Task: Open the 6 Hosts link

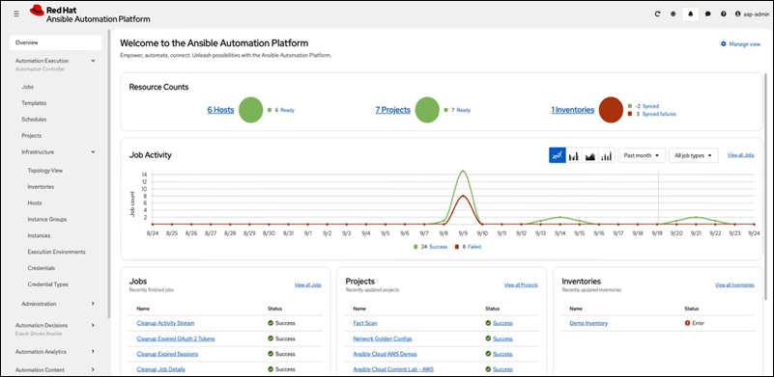Action: (220, 110)
